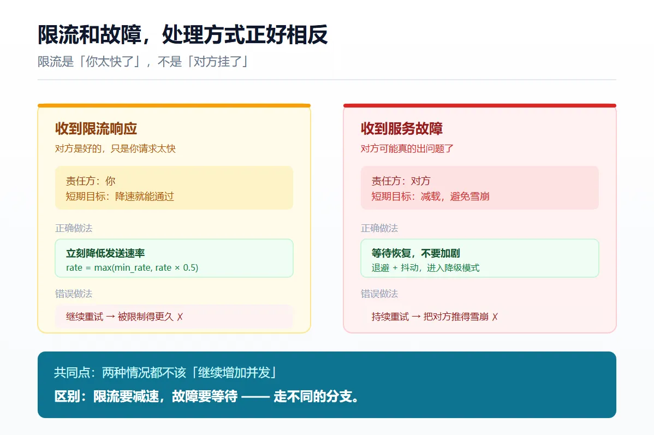654x435 pixels.
Task: Click the 区别：限流要减速 bold line
Action: click(x=206, y=396)
